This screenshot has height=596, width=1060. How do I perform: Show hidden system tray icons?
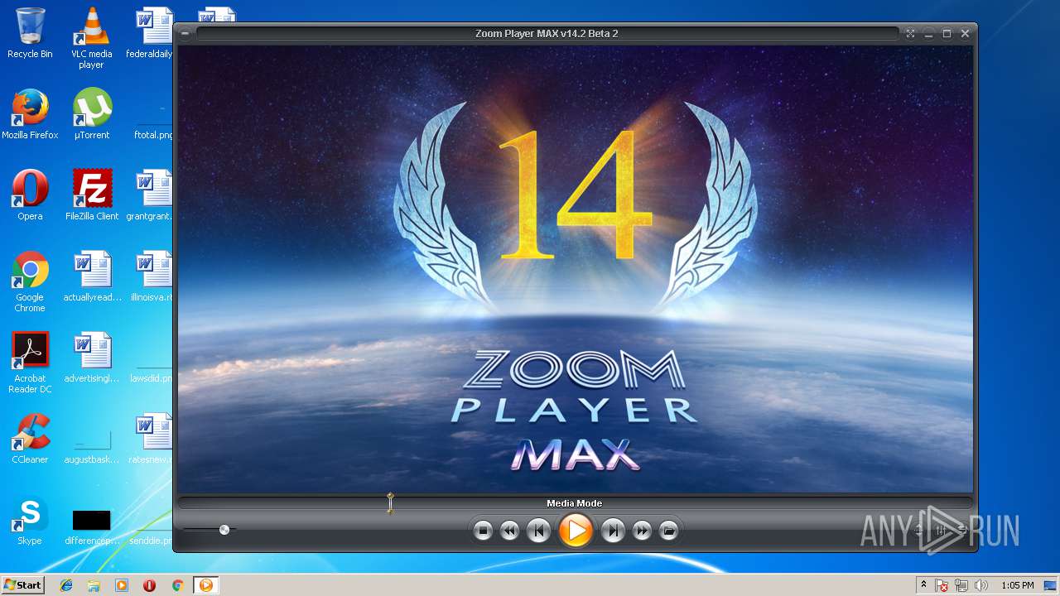click(x=924, y=585)
